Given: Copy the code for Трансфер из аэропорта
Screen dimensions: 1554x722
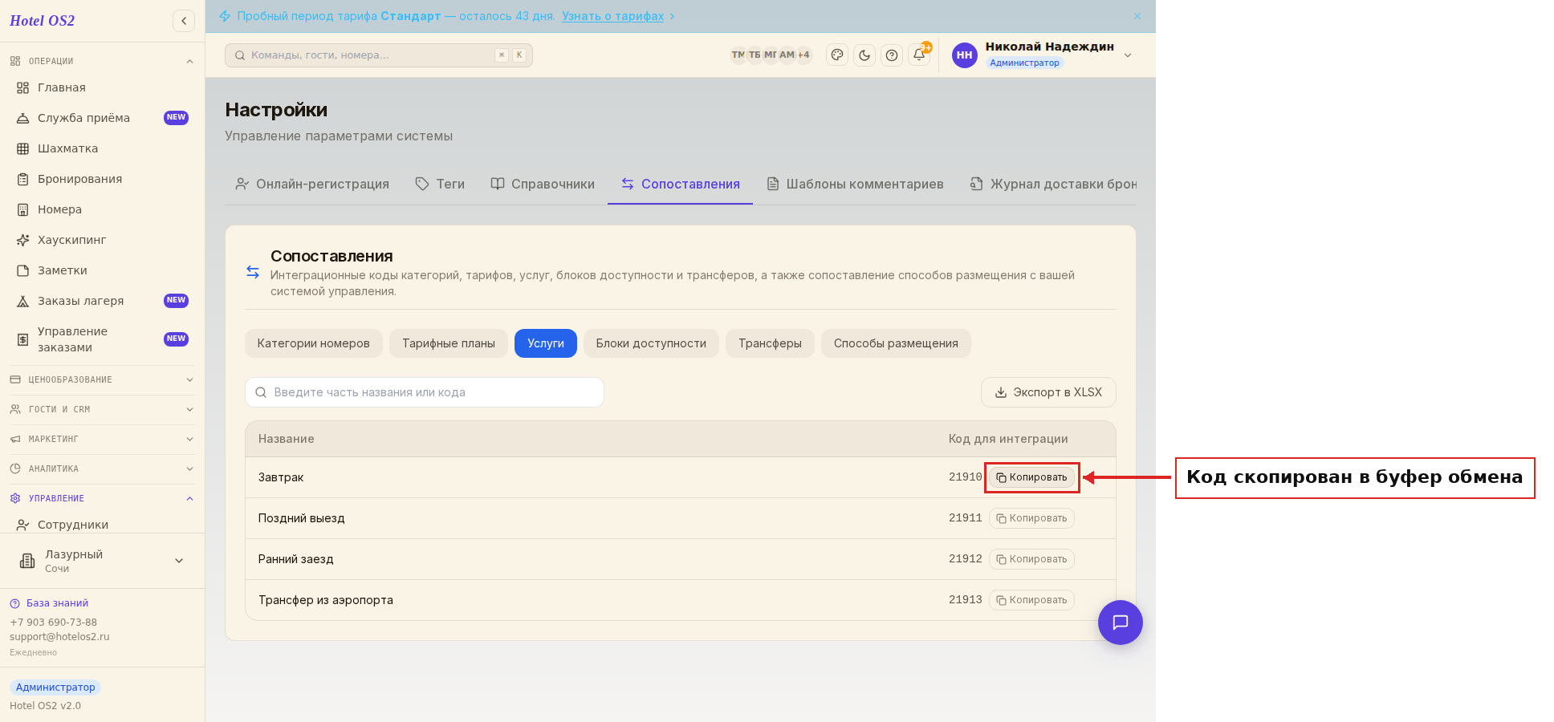Looking at the screenshot, I should pyautogui.click(x=1031, y=600).
